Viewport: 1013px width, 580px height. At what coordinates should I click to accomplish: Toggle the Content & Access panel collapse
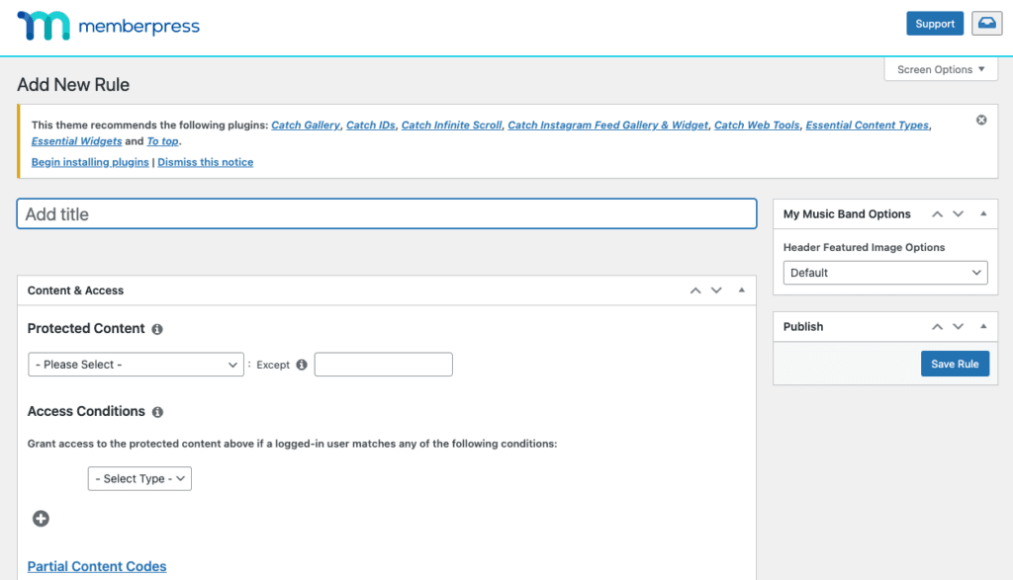point(741,290)
